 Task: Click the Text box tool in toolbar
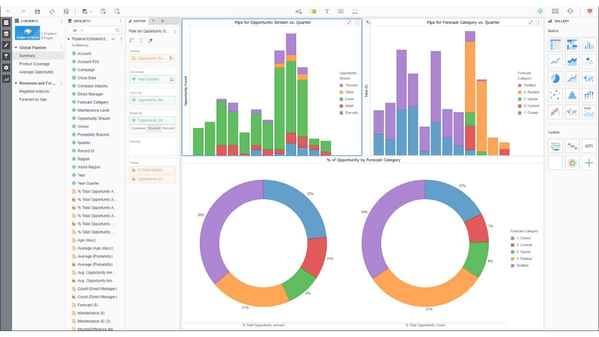326,11
